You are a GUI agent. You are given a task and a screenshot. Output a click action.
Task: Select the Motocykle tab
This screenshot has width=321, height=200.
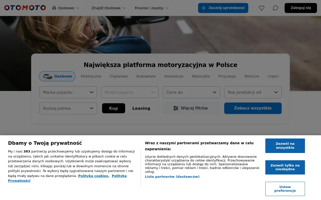[201, 76]
